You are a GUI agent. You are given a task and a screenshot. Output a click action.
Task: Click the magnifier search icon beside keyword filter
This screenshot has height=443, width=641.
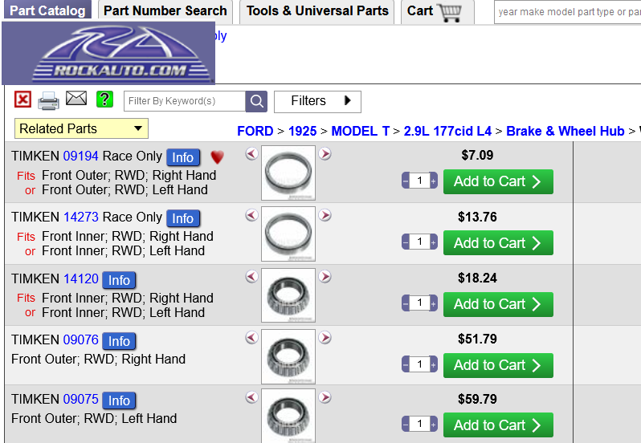point(256,101)
